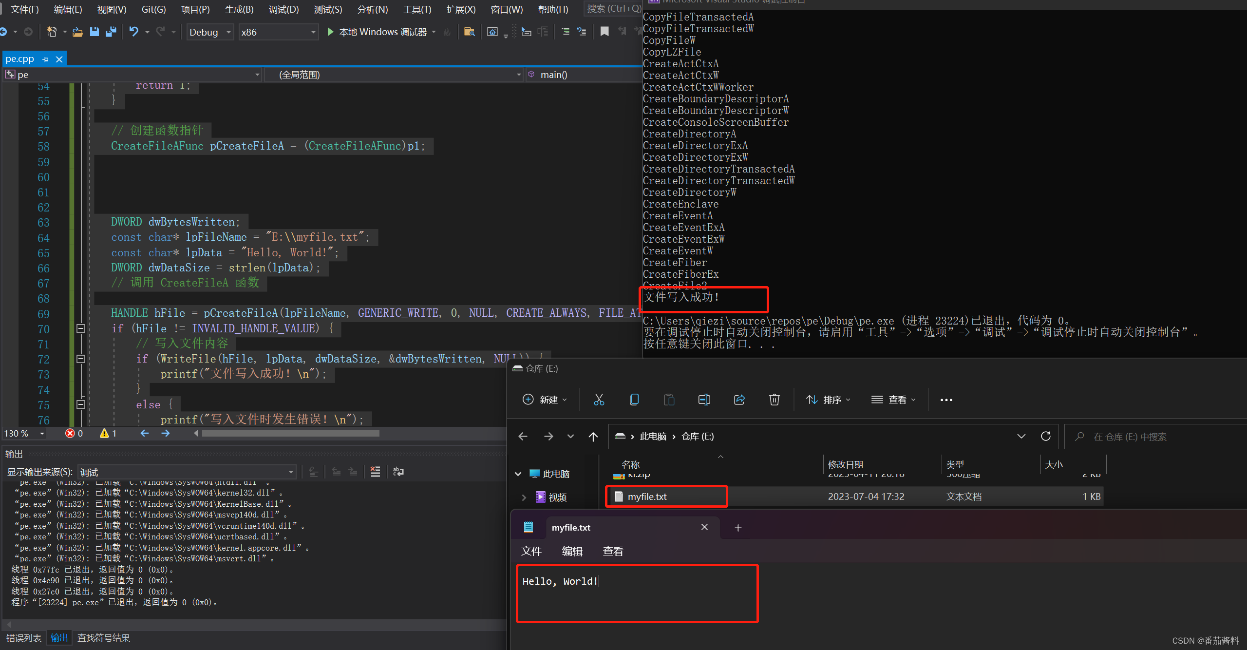
Task: Open the 新建 menu in File Explorer
Action: click(x=545, y=400)
